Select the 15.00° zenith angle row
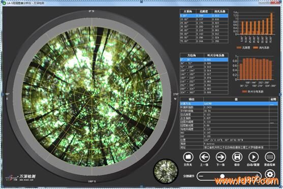 (204, 19)
